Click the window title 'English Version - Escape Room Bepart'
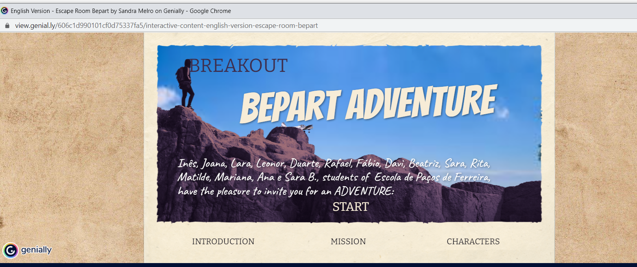The width and height of the screenshot is (637, 267). pyautogui.click(x=121, y=11)
